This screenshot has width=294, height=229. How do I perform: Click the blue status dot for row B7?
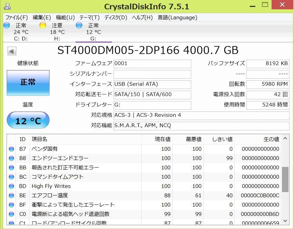coord(11,149)
